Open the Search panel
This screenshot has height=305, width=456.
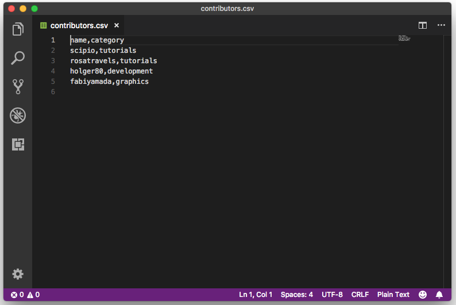point(18,58)
